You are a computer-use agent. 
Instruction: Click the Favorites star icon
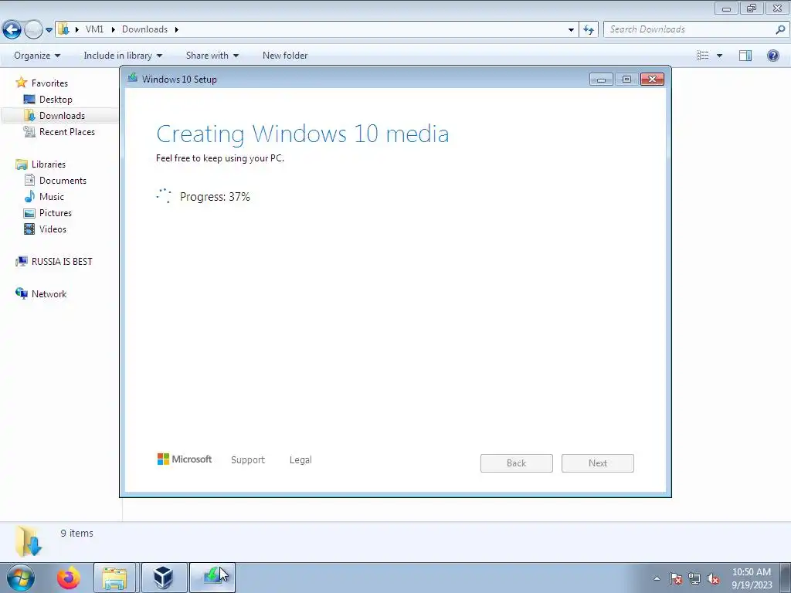(21, 82)
